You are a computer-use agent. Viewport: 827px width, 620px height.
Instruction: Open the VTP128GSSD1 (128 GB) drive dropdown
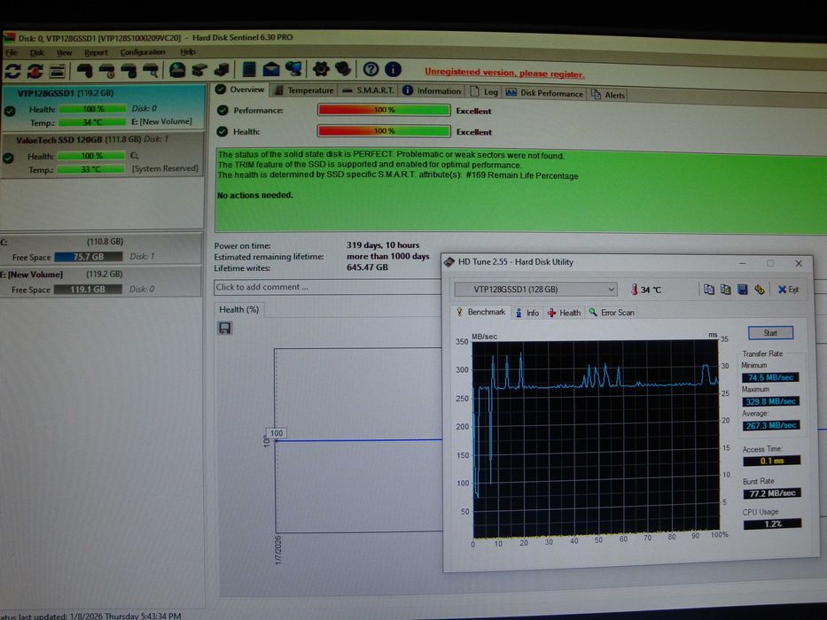coord(535,290)
